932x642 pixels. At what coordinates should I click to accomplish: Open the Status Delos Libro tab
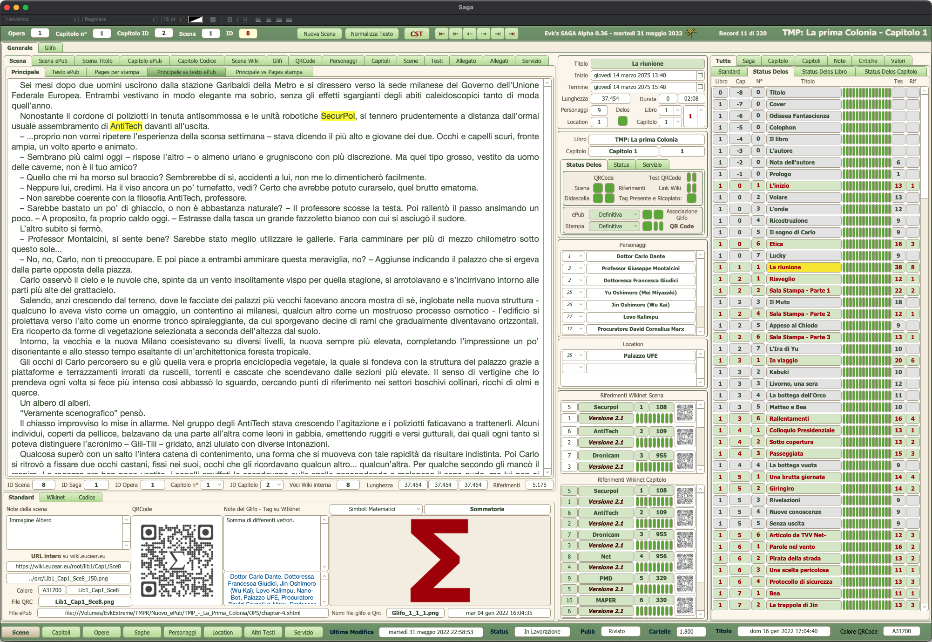click(x=824, y=72)
